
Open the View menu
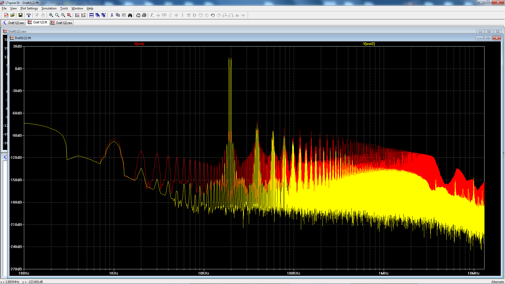point(13,8)
